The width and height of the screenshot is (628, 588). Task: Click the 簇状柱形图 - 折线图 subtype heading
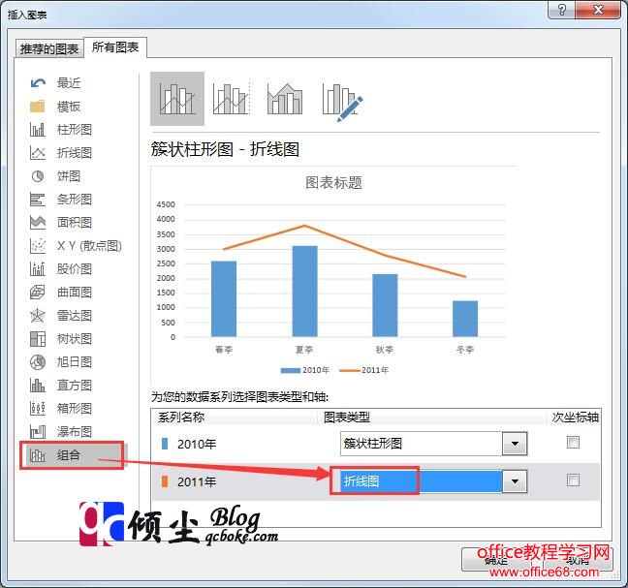coord(225,149)
